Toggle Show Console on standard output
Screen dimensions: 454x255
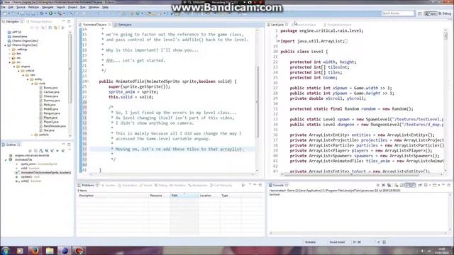point(408,185)
